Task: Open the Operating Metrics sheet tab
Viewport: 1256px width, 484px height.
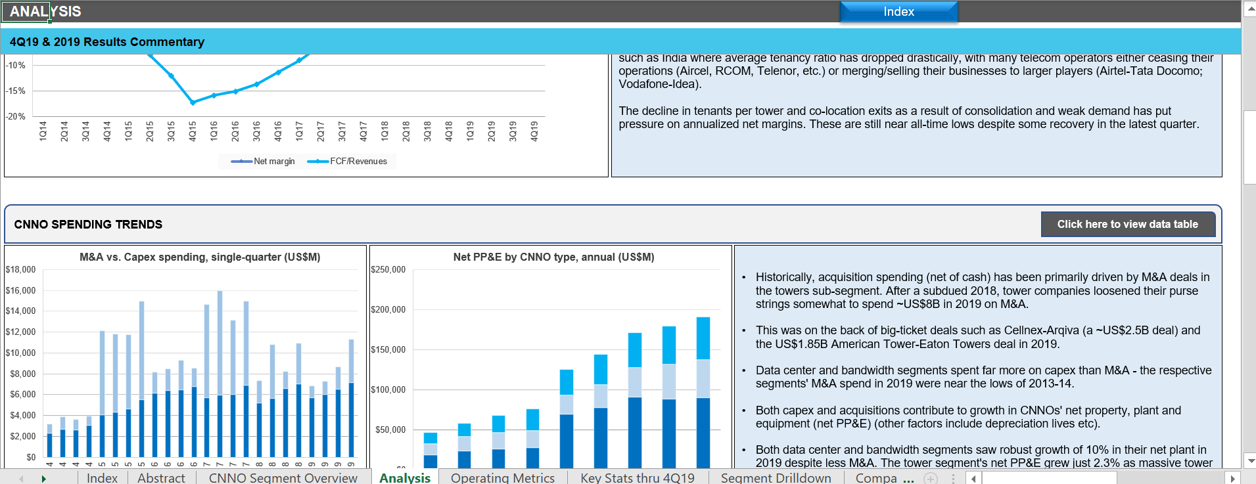Action: coord(502,477)
